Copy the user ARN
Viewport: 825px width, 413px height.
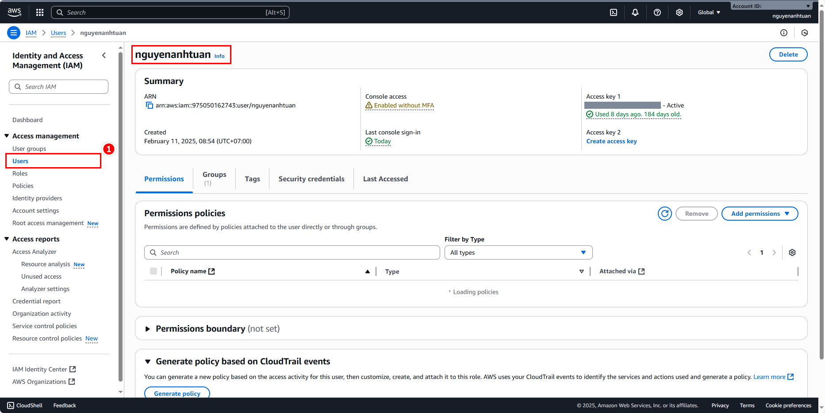pos(150,106)
